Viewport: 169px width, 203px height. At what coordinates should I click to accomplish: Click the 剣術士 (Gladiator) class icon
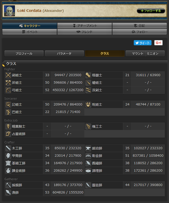(8, 75)
